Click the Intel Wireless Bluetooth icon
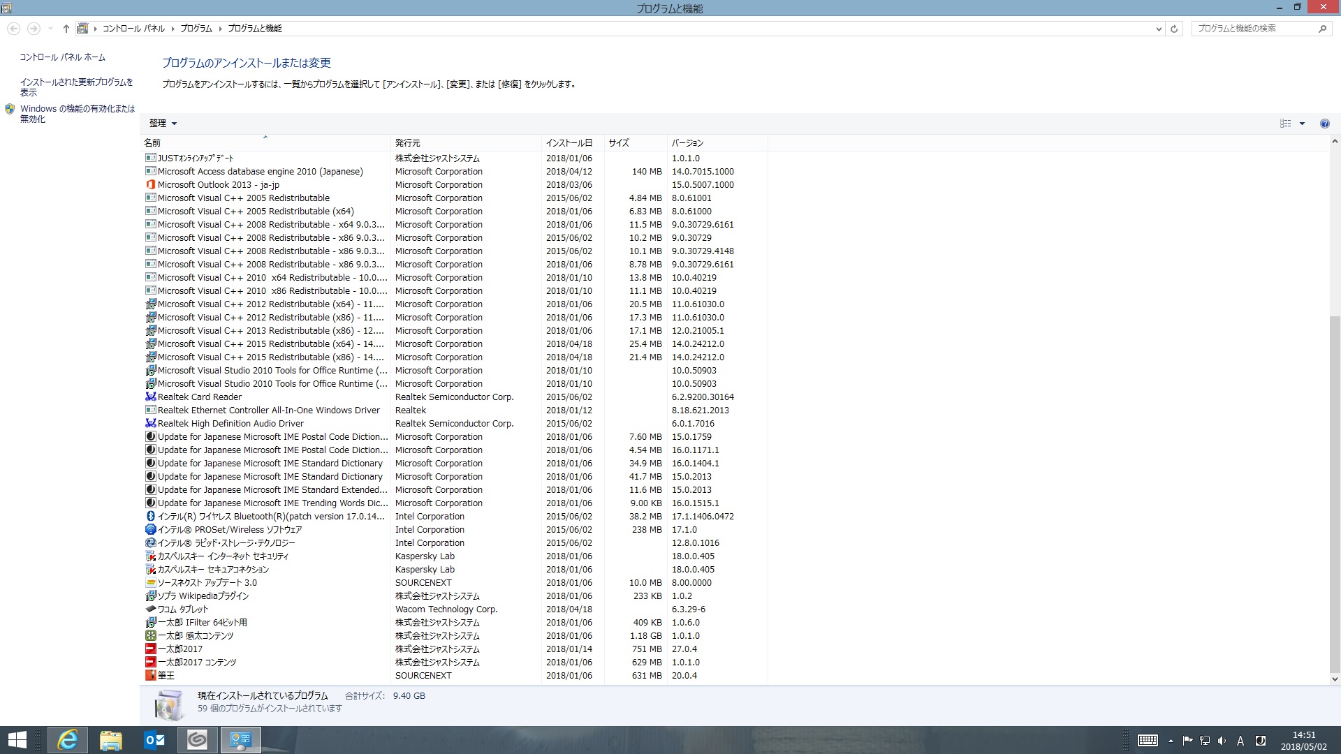1341x754 pixels. (x=150, y=517)
